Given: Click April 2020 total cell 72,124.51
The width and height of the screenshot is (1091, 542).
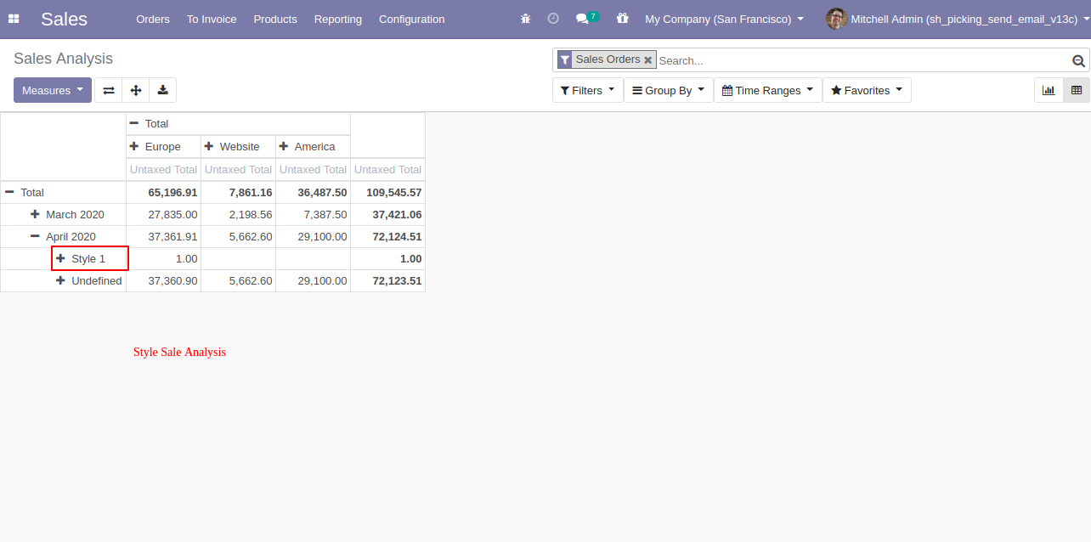Looking at the screenshot, I should point(387,236).
